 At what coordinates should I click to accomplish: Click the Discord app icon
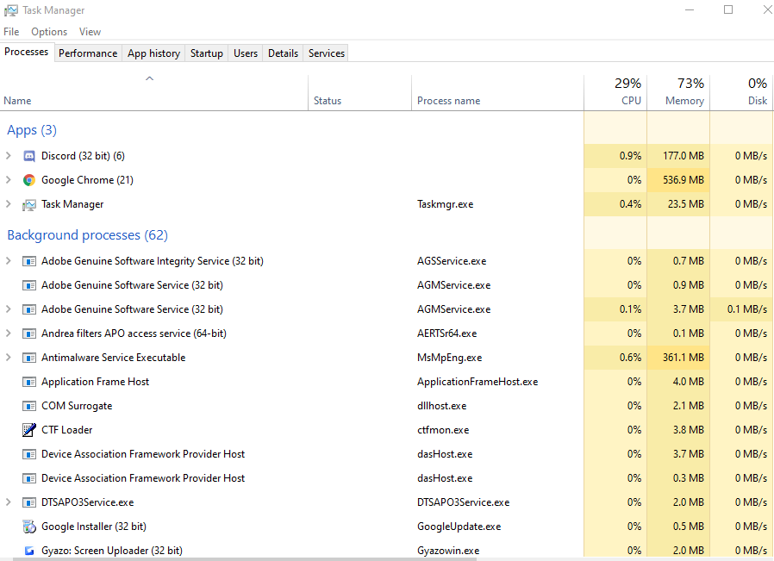coord(29,157)
